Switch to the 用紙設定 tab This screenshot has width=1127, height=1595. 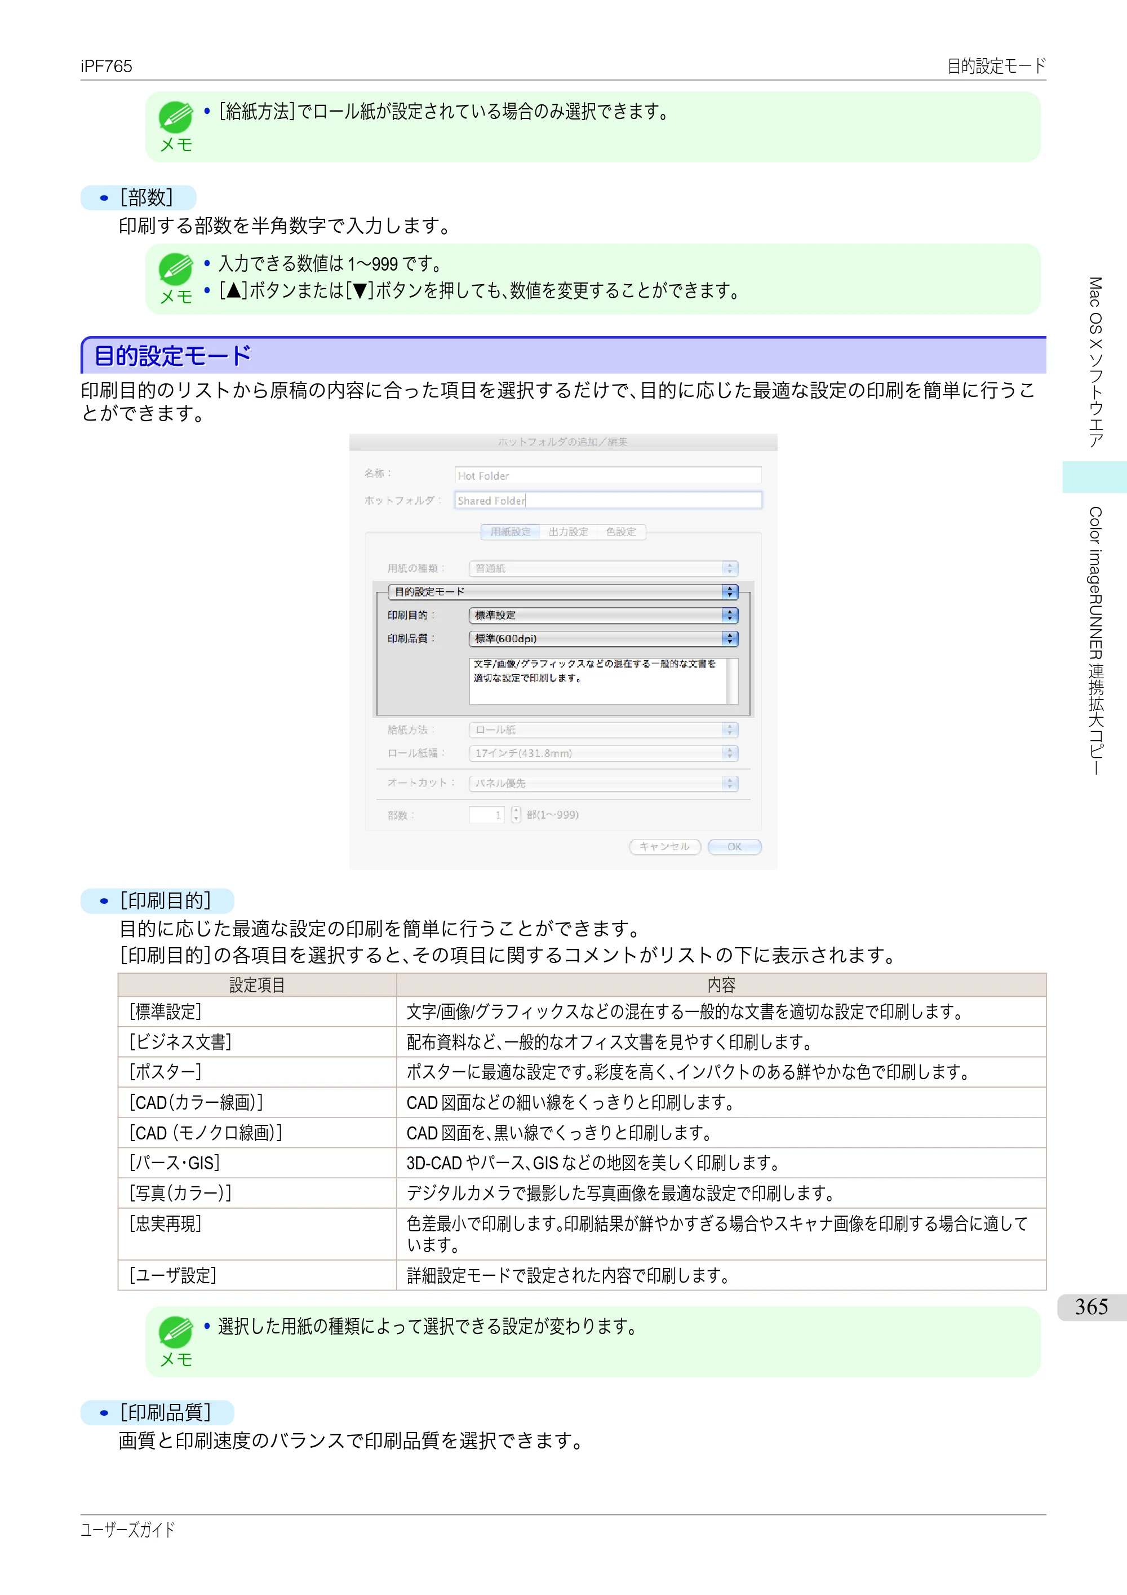point(511,532)
